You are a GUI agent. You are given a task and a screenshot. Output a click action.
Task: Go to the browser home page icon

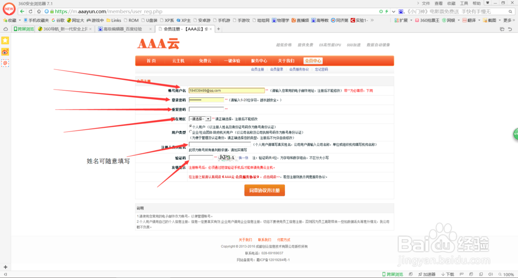click(39, 11)
